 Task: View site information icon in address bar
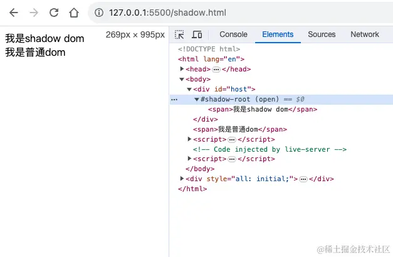[99, 13]
